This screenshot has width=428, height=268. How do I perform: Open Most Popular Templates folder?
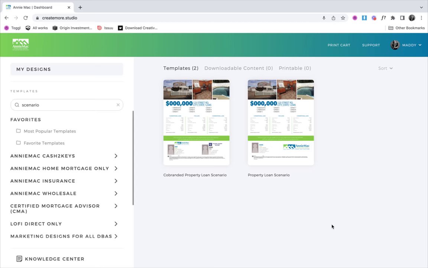(50, 131)
